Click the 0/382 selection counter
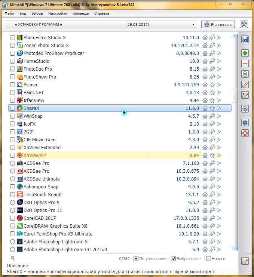Screen dimensions: 254x277 click(x=124, y=259)
